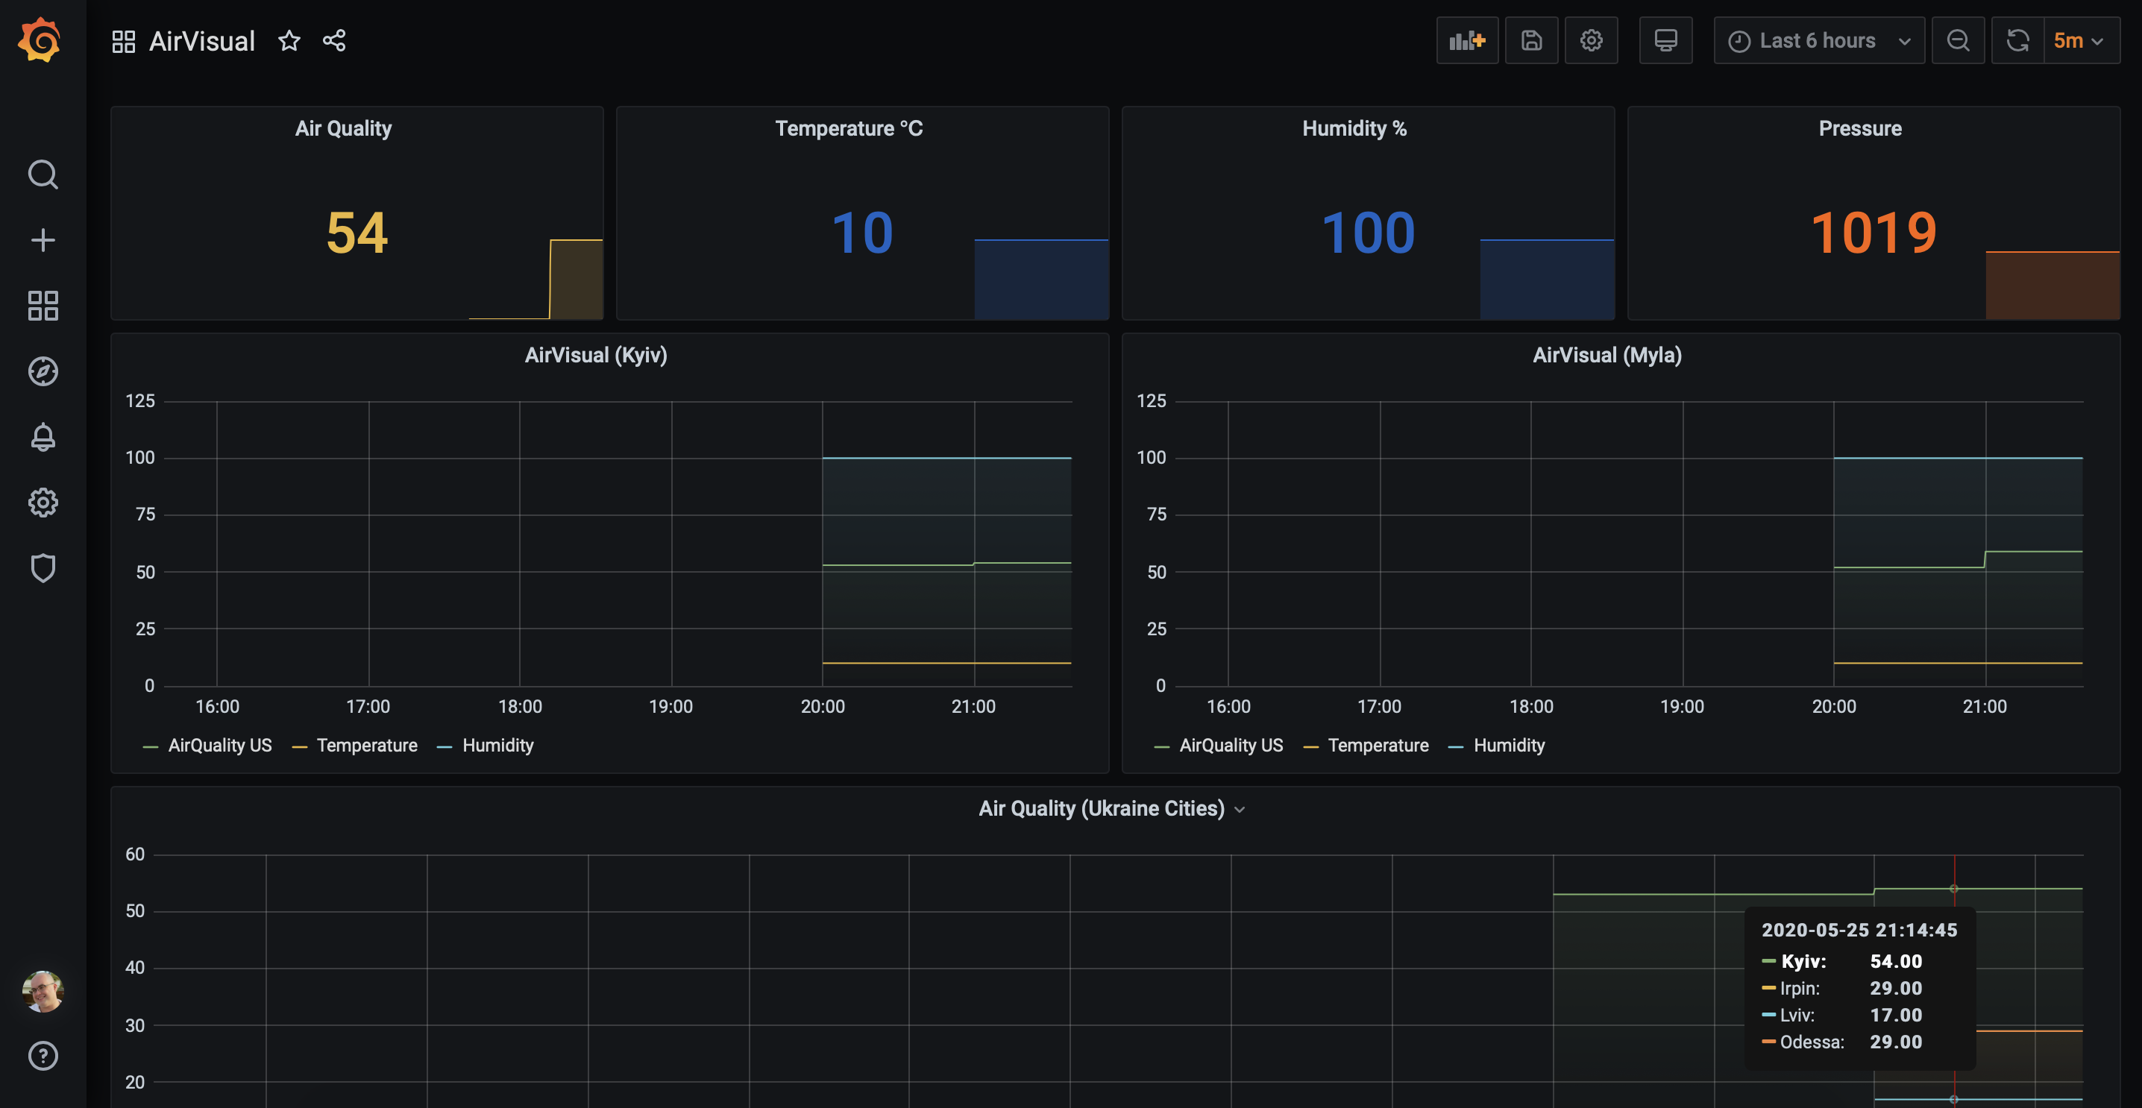Open the Last 6 hours time picker
Image resolution: width=2142 pixels, height=1108 pixels.
pyautogui.click(x=1818, y=41)
